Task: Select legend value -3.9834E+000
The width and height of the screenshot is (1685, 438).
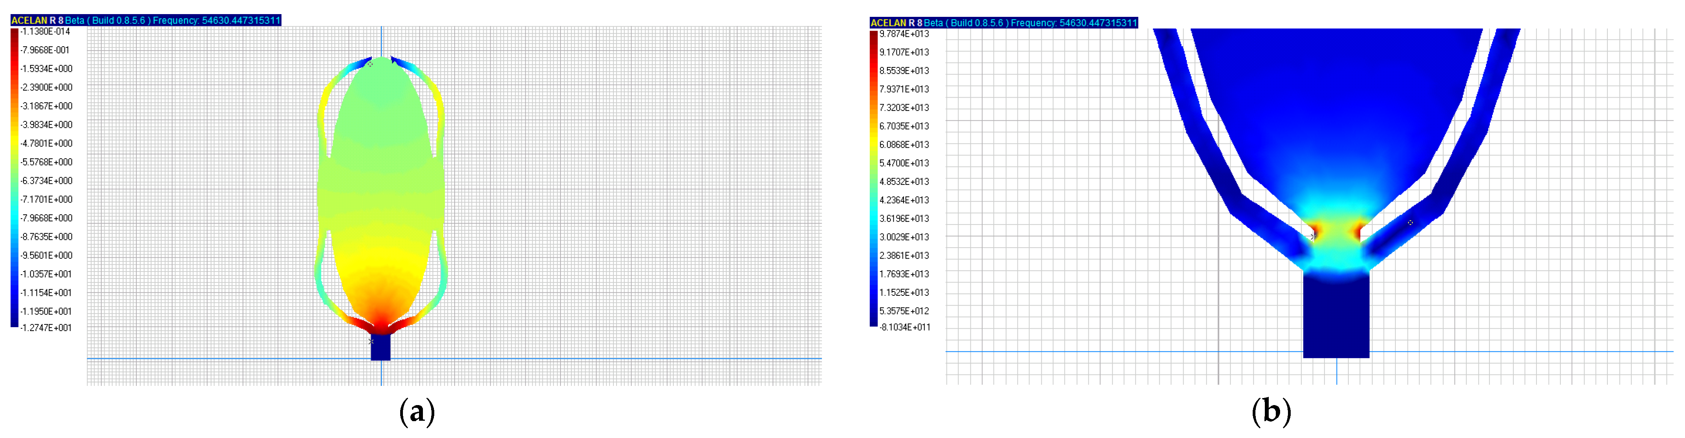Action: pyautogui.click(x=46, y=125)
